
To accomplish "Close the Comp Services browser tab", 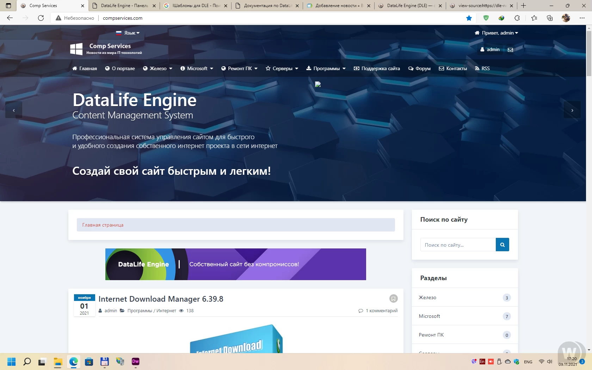I will pos(82,6).
